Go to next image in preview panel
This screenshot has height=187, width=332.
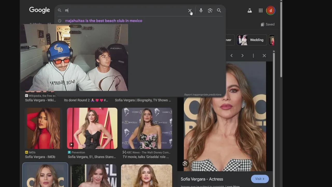(x=242, y=56)
